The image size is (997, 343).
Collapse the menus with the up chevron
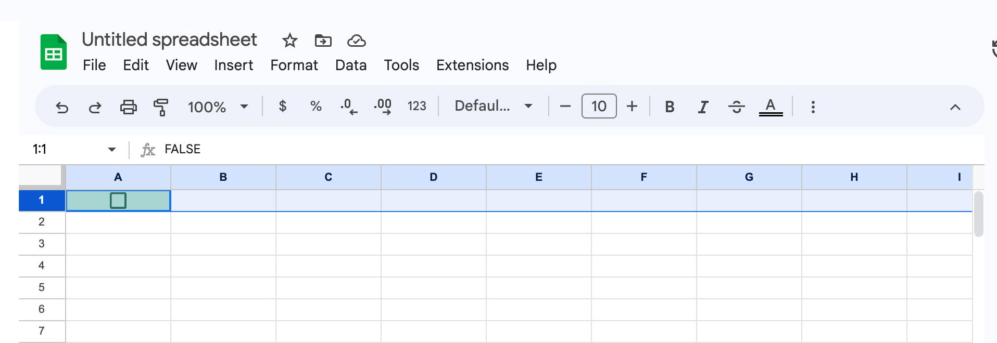point(955,107)
